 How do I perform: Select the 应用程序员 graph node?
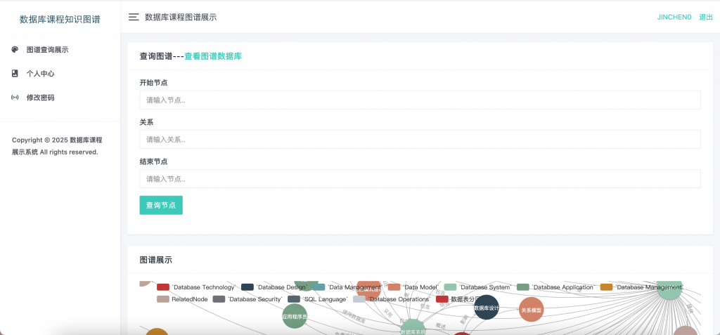[x=295, y=316]
